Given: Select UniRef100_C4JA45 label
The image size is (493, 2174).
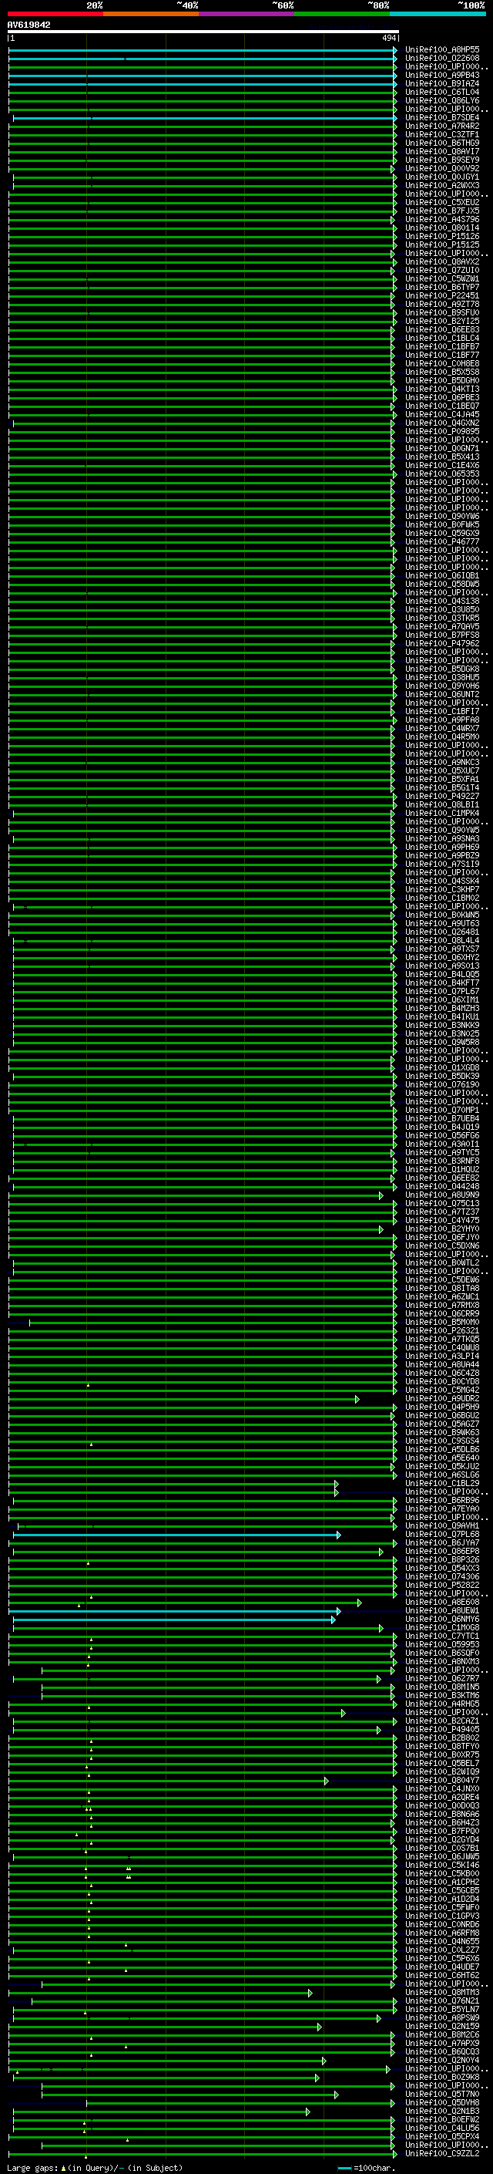Looking at the screenshot, I should 442,414.
